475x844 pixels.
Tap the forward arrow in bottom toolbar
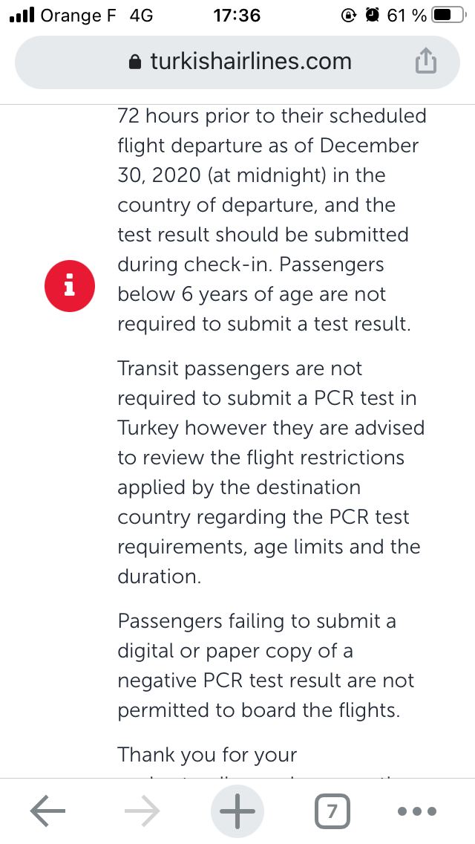pyautogui.click(x=142, y=810)
